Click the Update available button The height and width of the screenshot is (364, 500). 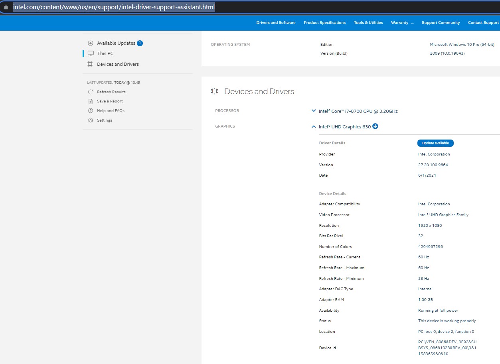435,143
